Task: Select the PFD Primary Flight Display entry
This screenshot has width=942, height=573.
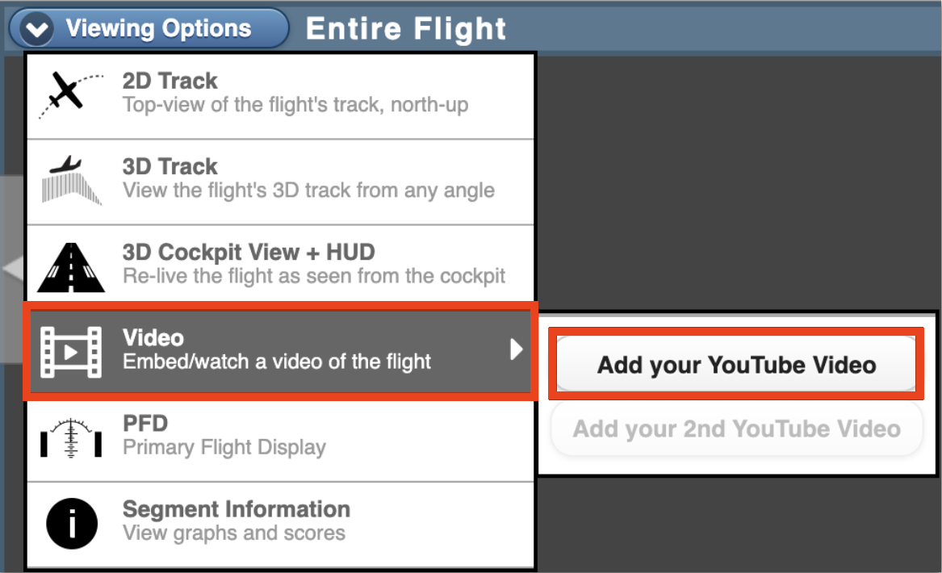Action: point(281,439)
